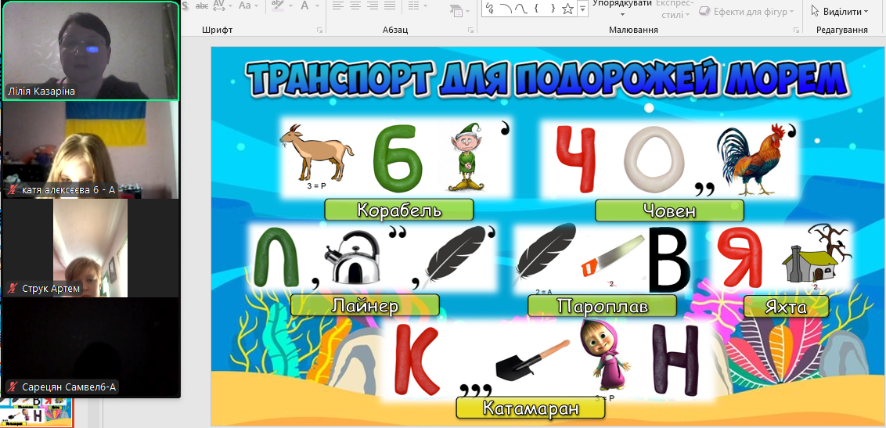
Task: Select Струк Артем video tile
Action: tap(91, 249)
